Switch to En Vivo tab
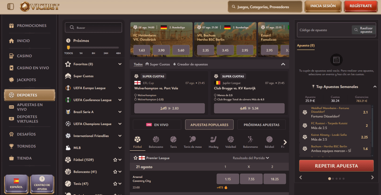 point(157,125)
